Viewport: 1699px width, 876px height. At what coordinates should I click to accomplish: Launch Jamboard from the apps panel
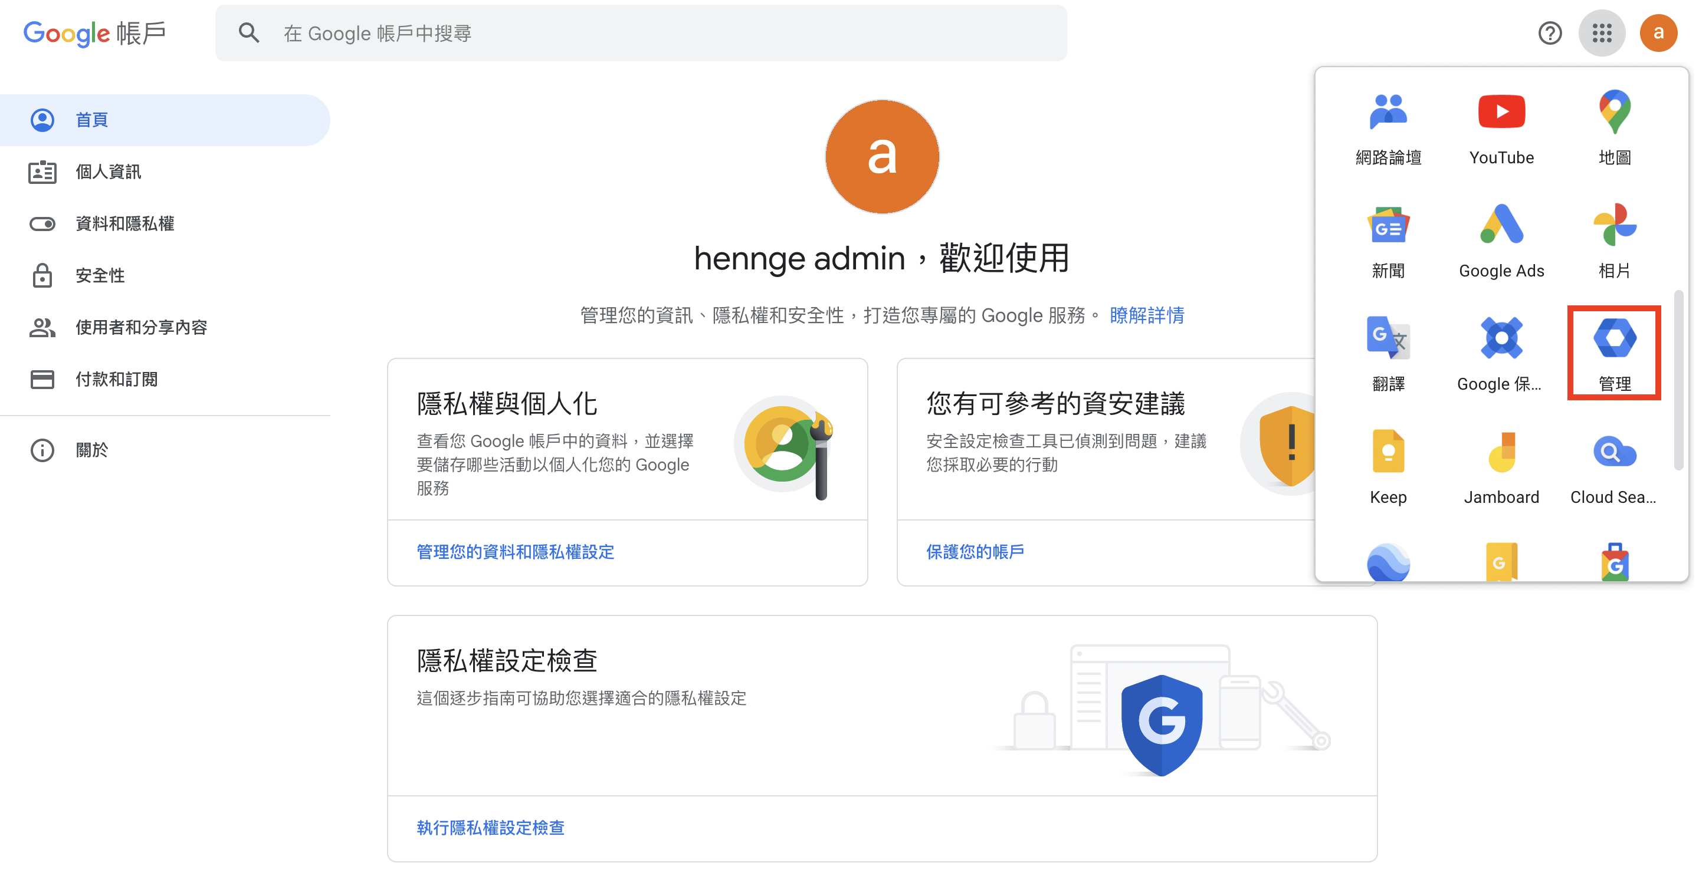coord(1501,468)
